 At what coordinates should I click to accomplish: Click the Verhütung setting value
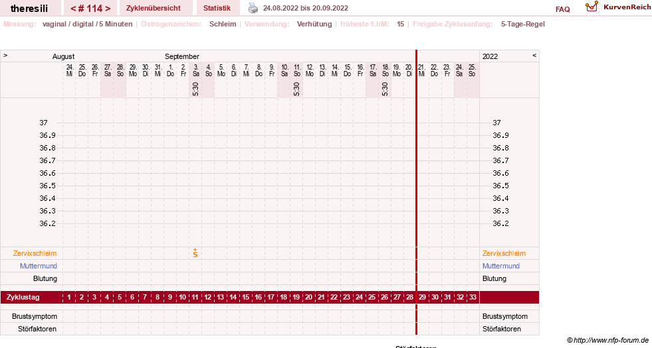[314, 24]
